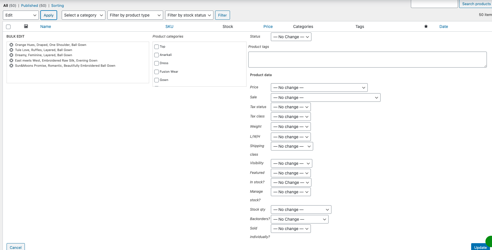Click the Filter button

223,15
